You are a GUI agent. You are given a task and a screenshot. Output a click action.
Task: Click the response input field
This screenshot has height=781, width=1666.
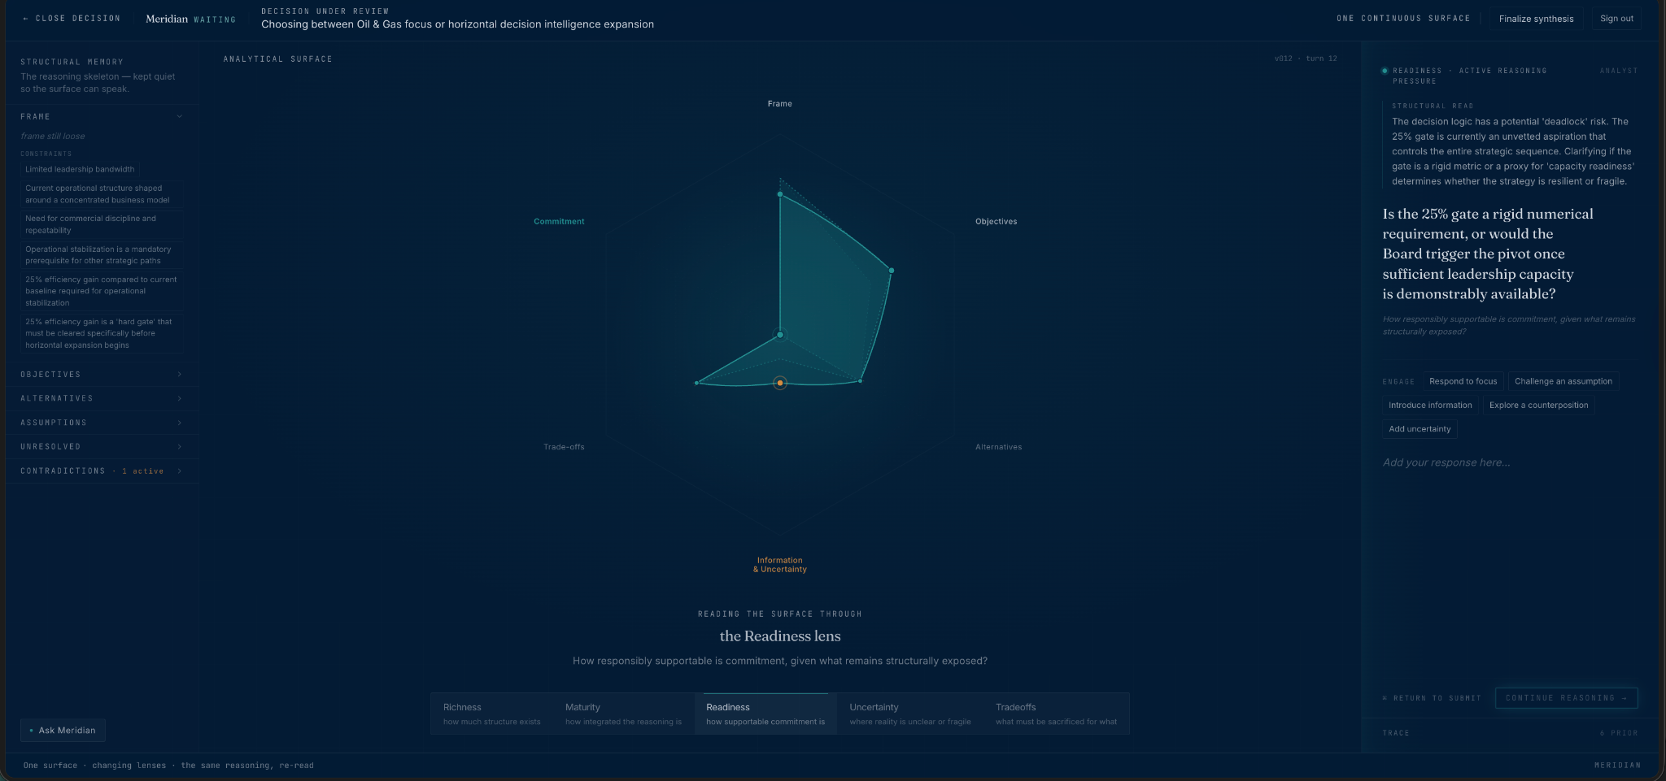[1510, 462]
